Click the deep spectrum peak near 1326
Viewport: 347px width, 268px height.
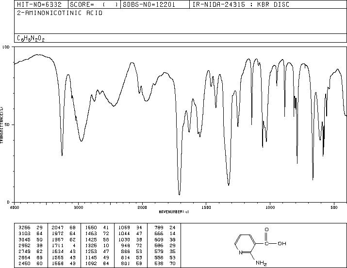229,184
